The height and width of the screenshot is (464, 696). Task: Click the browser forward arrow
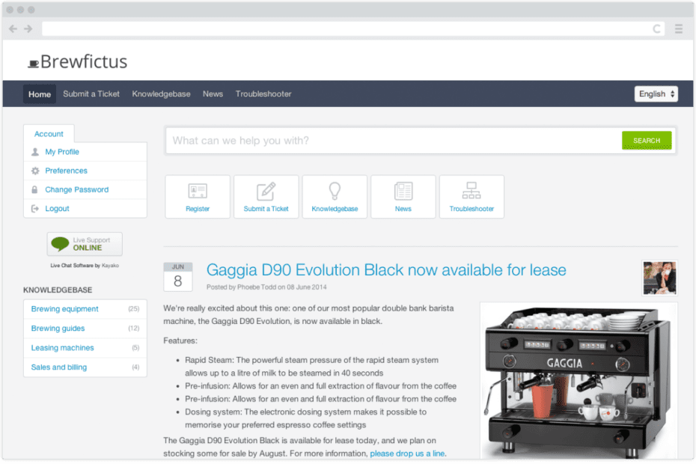coord(28,29)
